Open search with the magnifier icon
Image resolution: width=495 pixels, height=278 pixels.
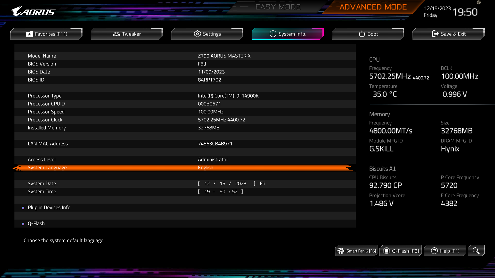476,251
